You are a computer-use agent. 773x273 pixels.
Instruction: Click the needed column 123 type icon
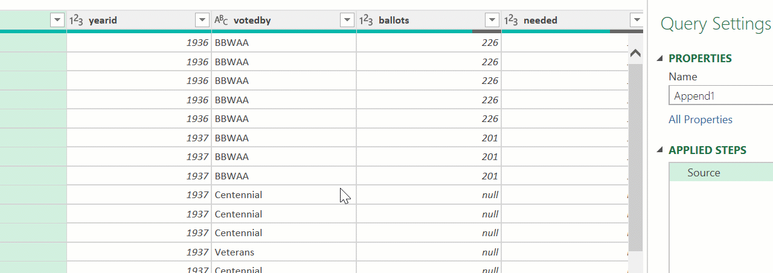511,21
